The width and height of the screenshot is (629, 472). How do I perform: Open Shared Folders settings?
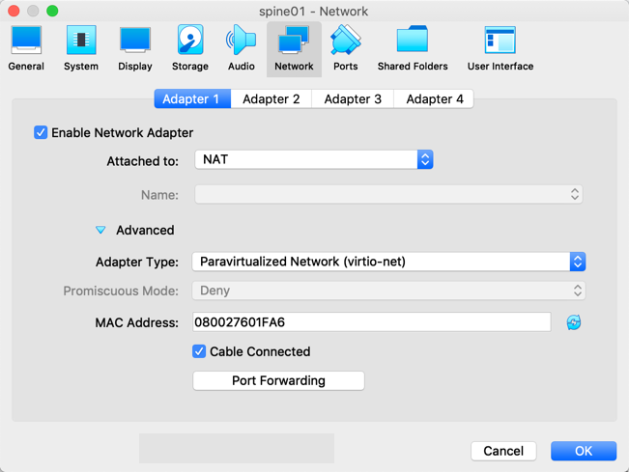point(413,48)
